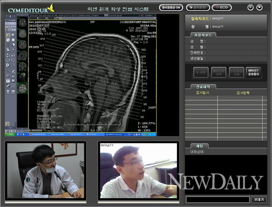Screen dimensions: 272x207
Task: Click the INFINITT CDViewer taskbar item
Action: pyautogui.click(x=114, y=134)
